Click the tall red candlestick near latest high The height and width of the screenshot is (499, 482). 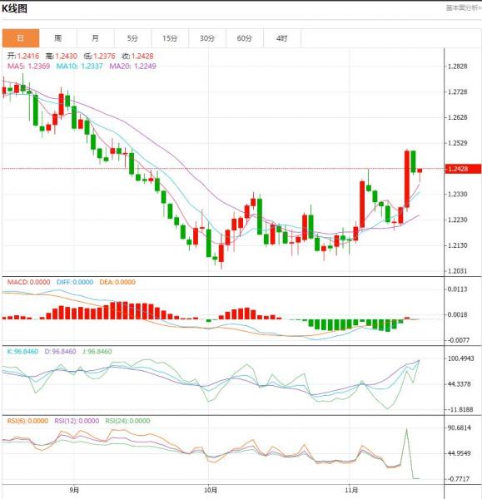(x=407, y=179)
